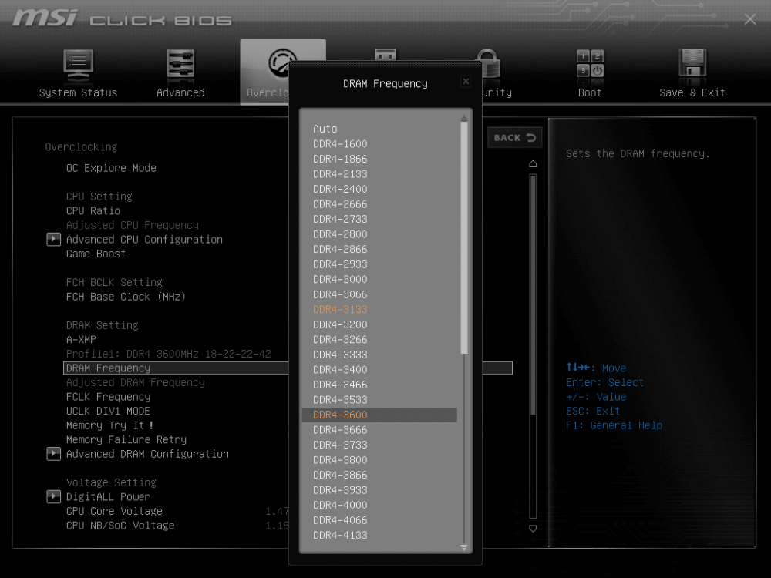Viewport: 771px width, 578px height.
Task: Click main panel scroll-up arrow
Action: tap(533, 163)
